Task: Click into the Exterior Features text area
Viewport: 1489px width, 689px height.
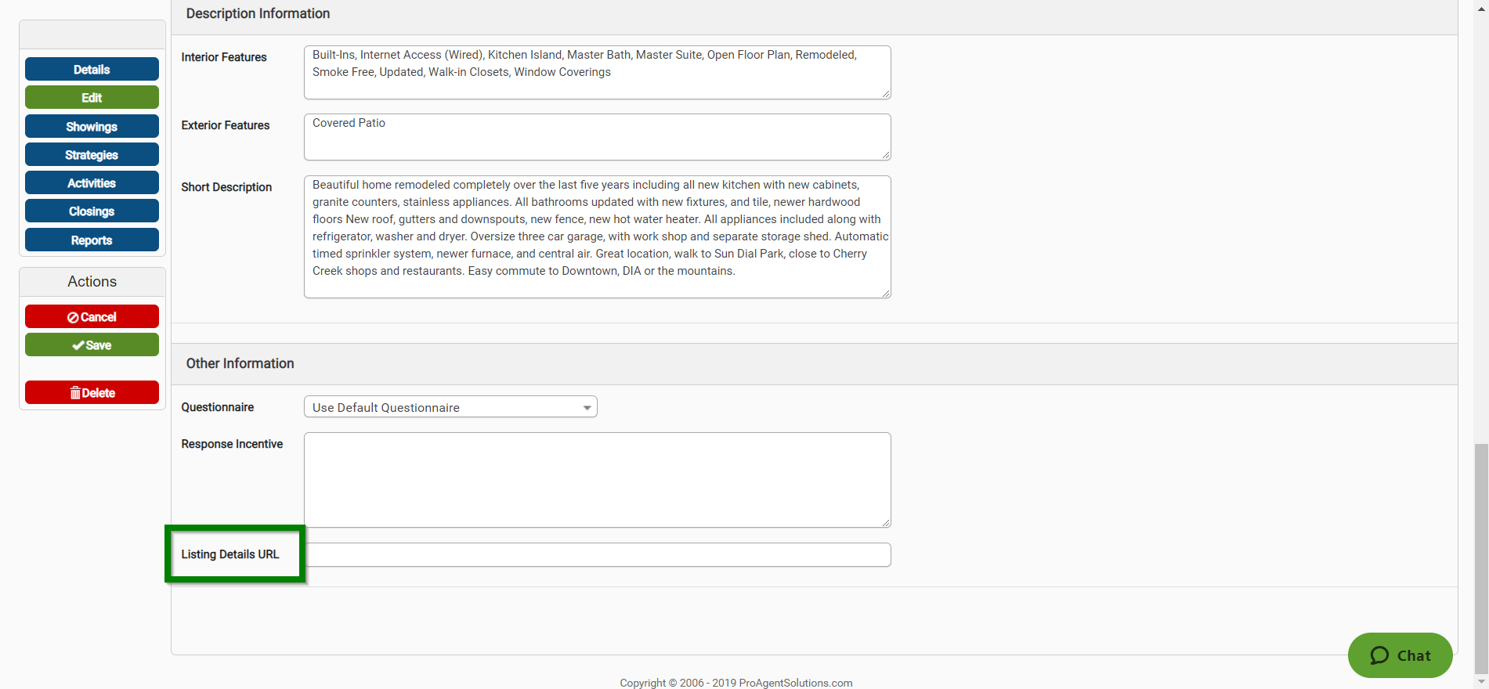Action: (597, 137)
